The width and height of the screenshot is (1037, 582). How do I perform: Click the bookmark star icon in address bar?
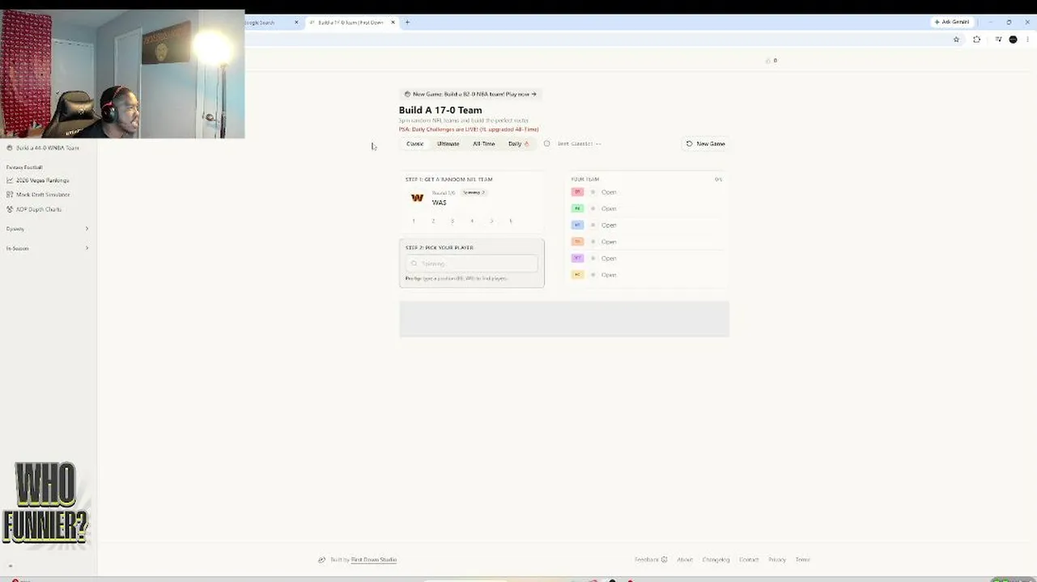coord(956,39)
